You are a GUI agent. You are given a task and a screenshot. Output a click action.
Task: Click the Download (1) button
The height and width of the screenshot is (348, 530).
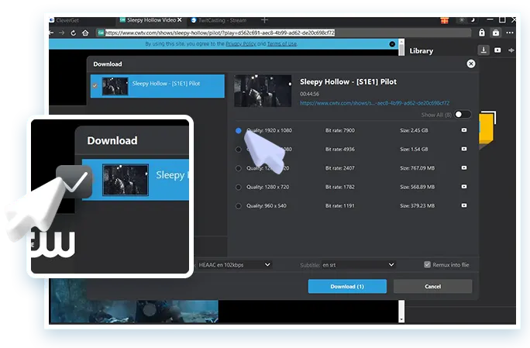tap(347, 287)
